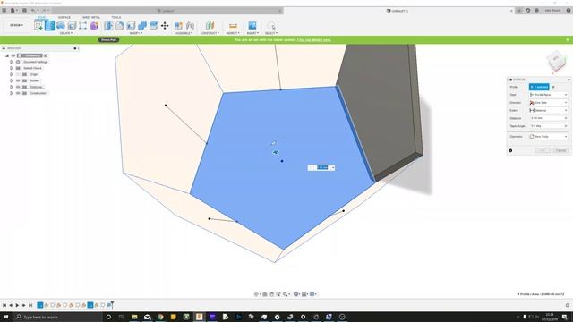The height and width of the screenshot is (322, 573).
Task: Click the selected Profile button
Action: (x=539, y=87)
